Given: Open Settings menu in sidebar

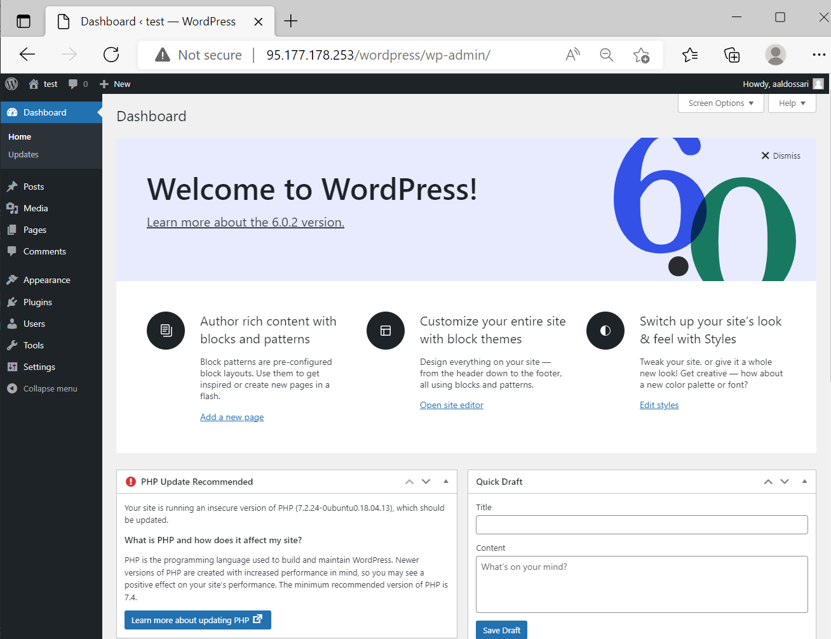Looking at the screenshot, I should [51, 367].
